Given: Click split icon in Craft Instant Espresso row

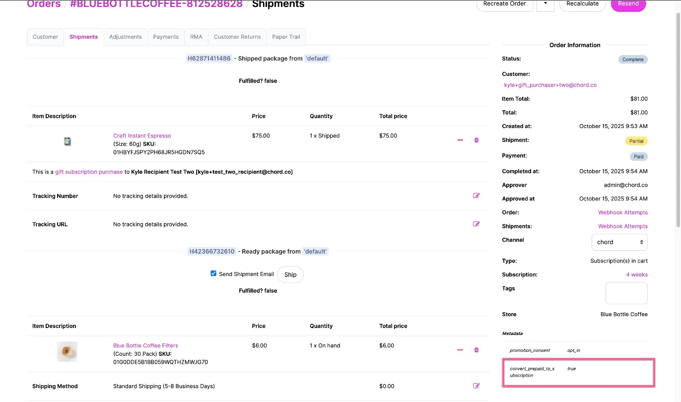Looking at the screenshot, I should [460, 140].
